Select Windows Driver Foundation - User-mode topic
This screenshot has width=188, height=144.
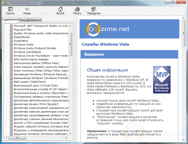point(41,56)
